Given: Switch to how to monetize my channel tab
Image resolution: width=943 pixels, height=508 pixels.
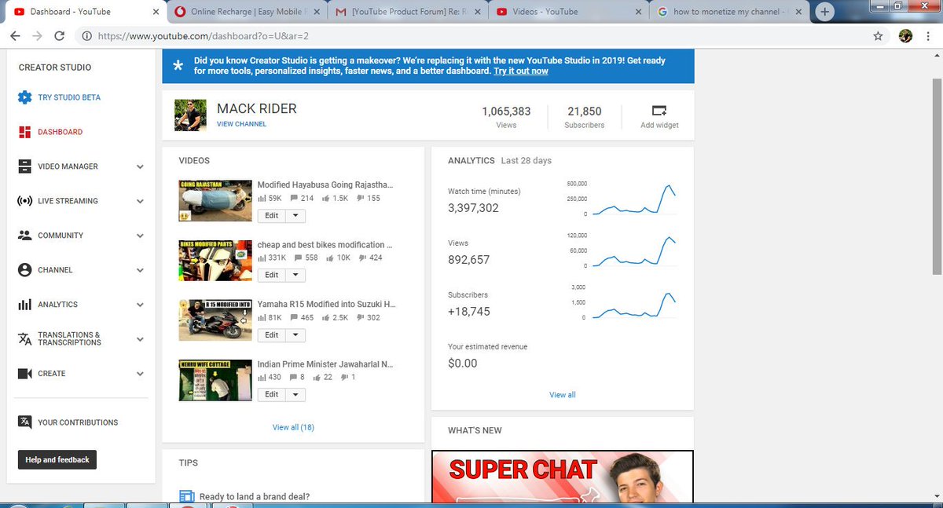Looking at the screenshot, I should click(x=728, y=12).
